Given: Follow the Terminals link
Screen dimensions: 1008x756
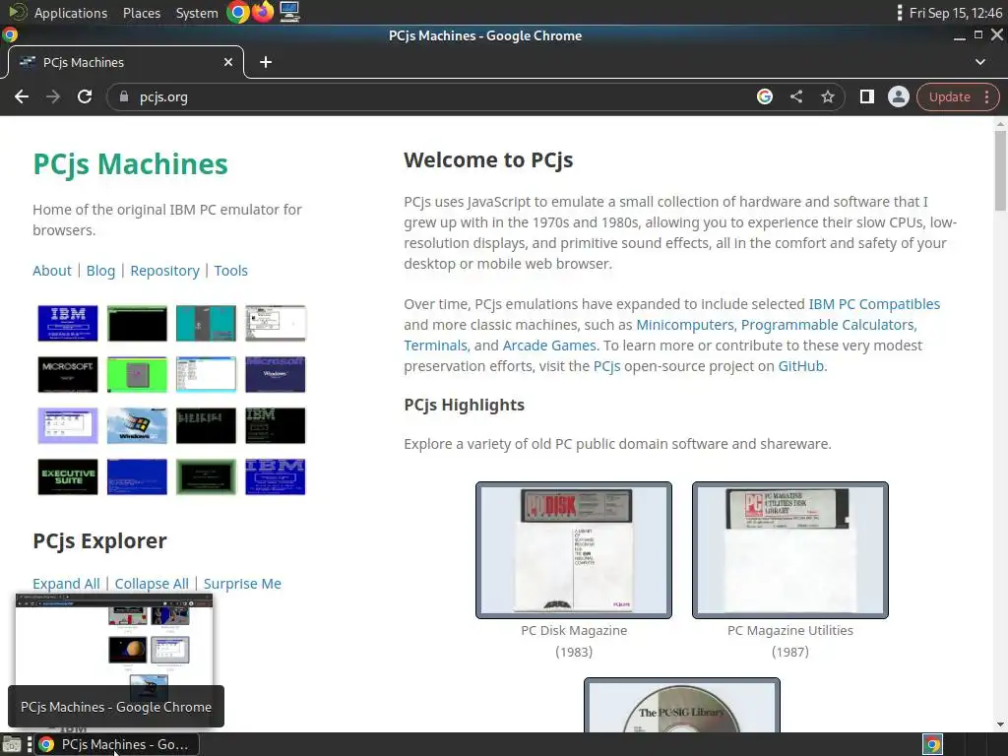Looking at the screenshot, I should [x=435, y=346].
